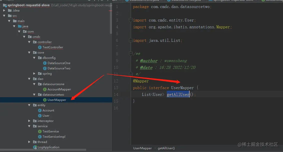Click the java source root folder icon
Image resolution: width=283 pixels, height=152 pixels.
coord(20,26)
